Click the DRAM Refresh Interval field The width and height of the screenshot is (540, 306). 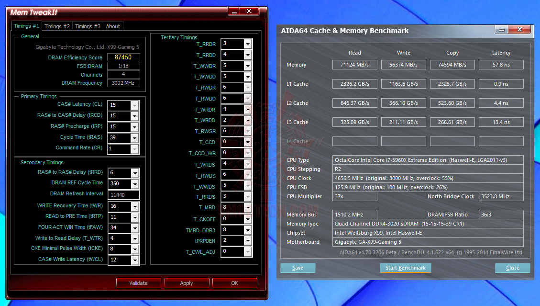pos(124,195)
